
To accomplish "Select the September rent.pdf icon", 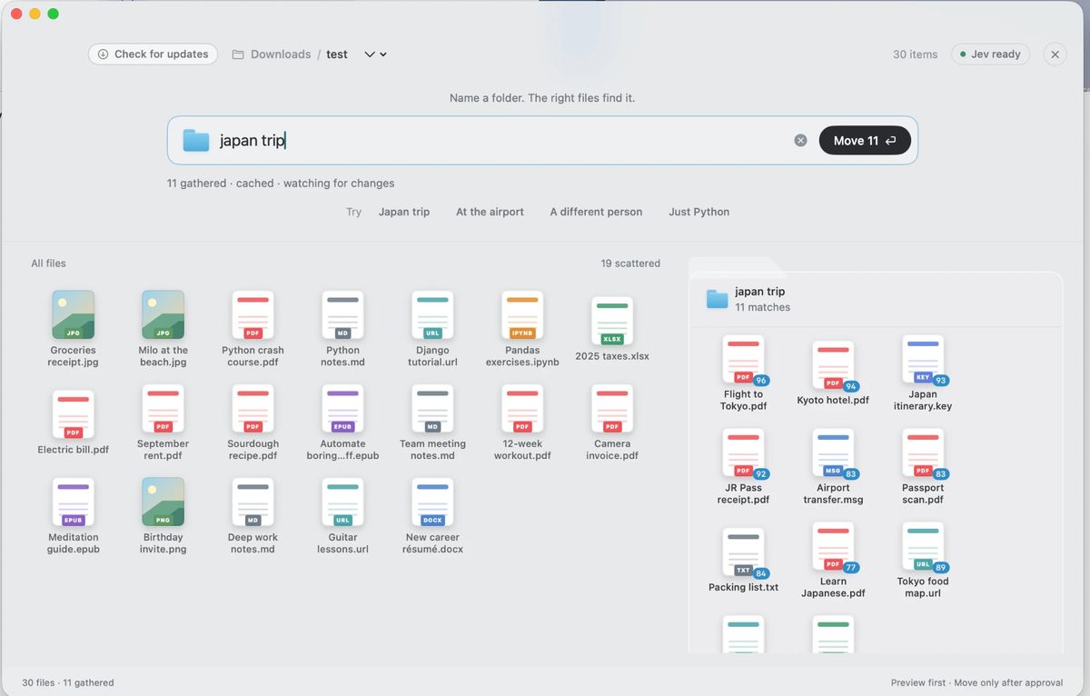I will pos(163,408).
